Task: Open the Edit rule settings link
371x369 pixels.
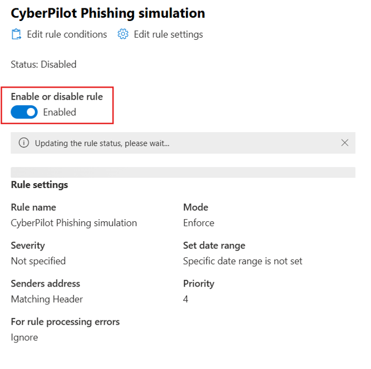Action: point(168,34)
